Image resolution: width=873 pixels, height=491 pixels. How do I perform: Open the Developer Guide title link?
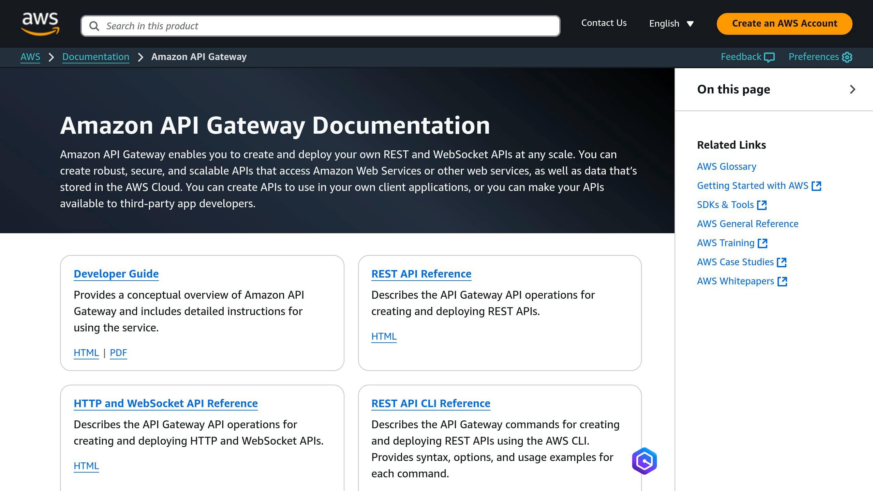pos(116,274)
